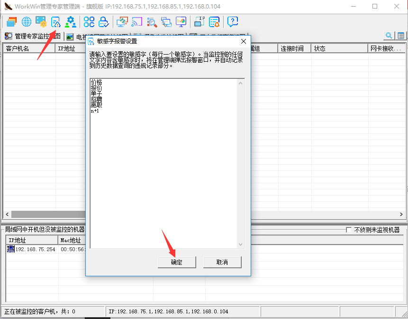Click the text area's scroll up arrow

tap(240, 83)
